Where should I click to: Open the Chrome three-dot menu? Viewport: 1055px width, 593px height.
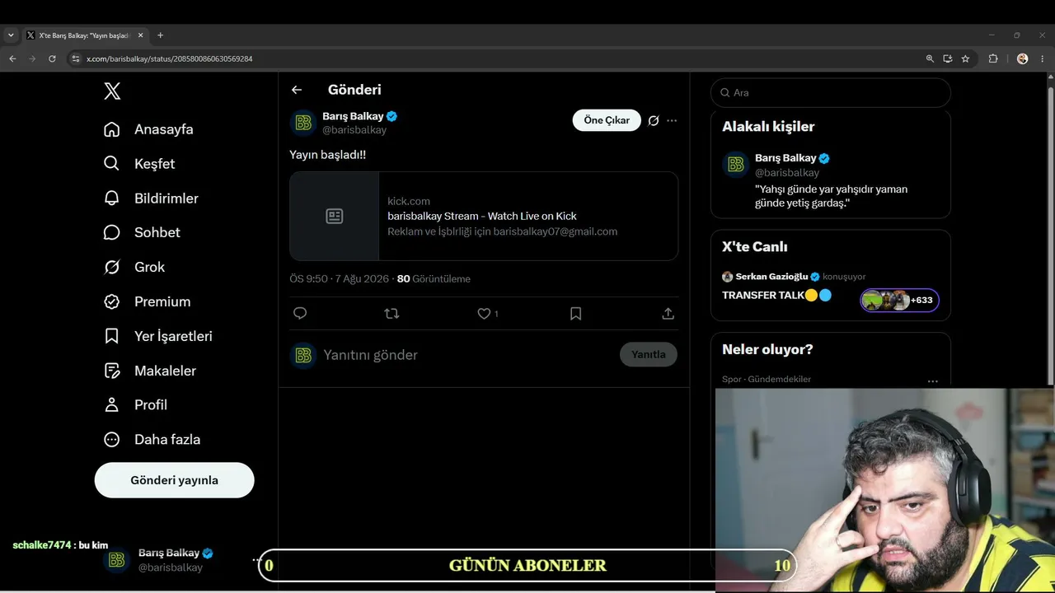(1043, 58)
